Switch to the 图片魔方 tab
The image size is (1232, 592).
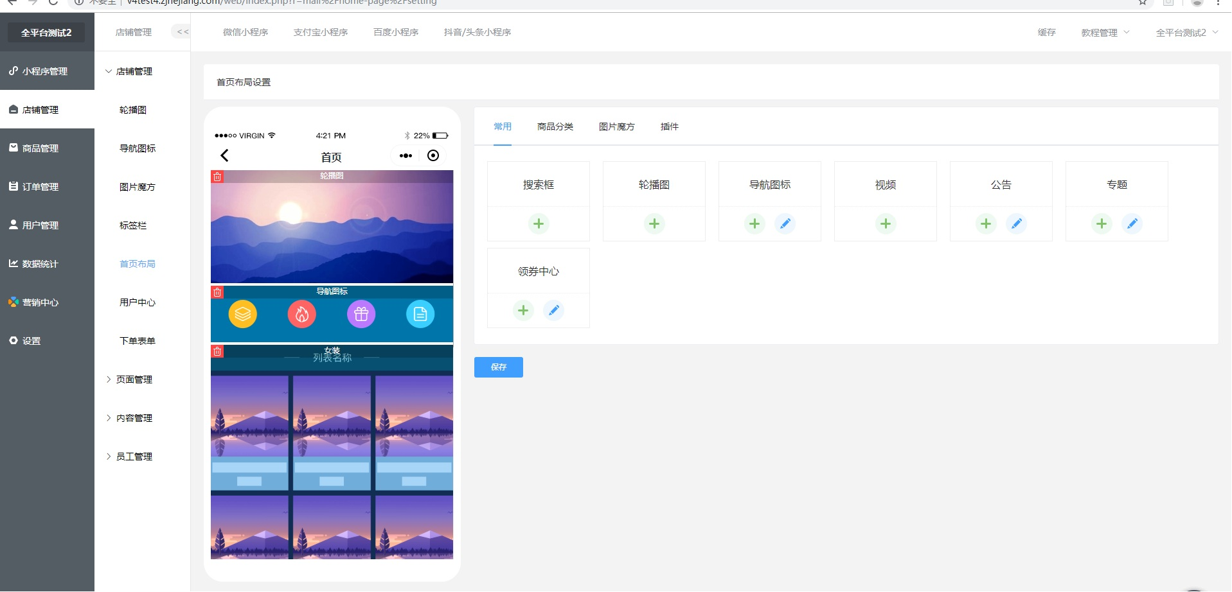(x=617, y=126)
